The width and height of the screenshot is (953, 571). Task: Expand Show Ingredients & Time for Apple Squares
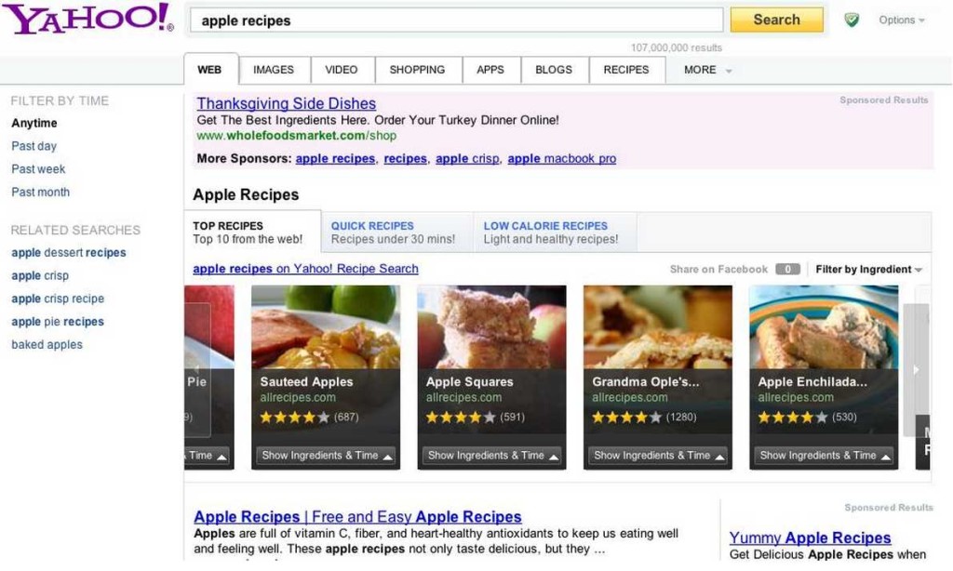[492, 456]
